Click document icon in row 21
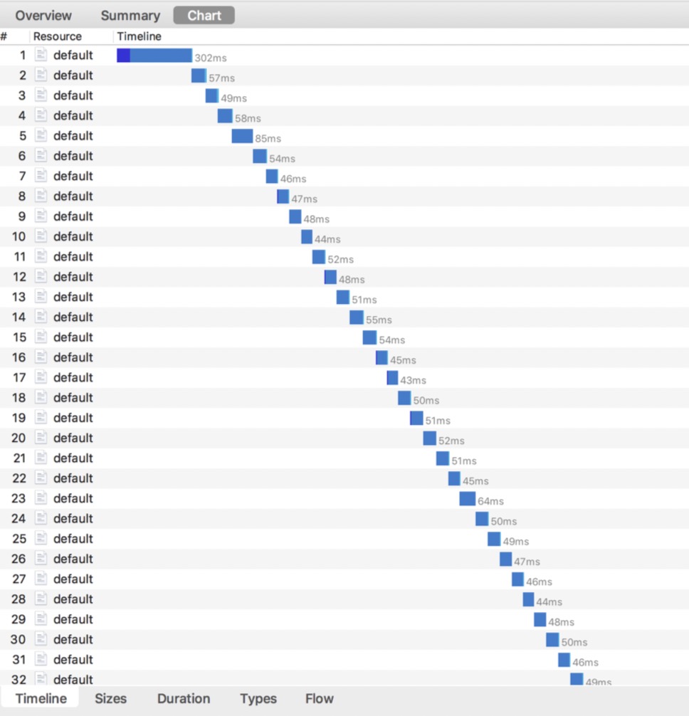Screen dimensions: 689x716 (41, 458)
